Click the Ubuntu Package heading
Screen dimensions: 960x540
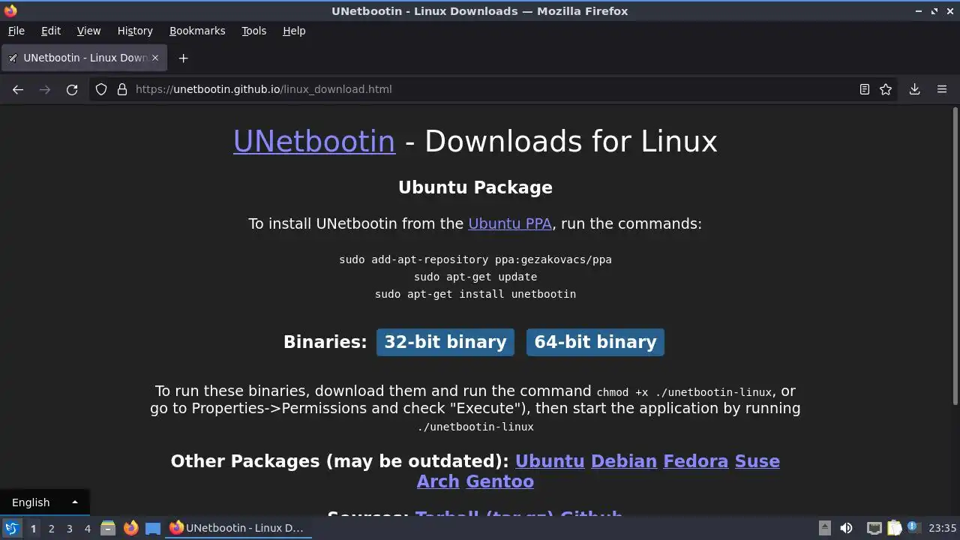[x=475, y=187]
